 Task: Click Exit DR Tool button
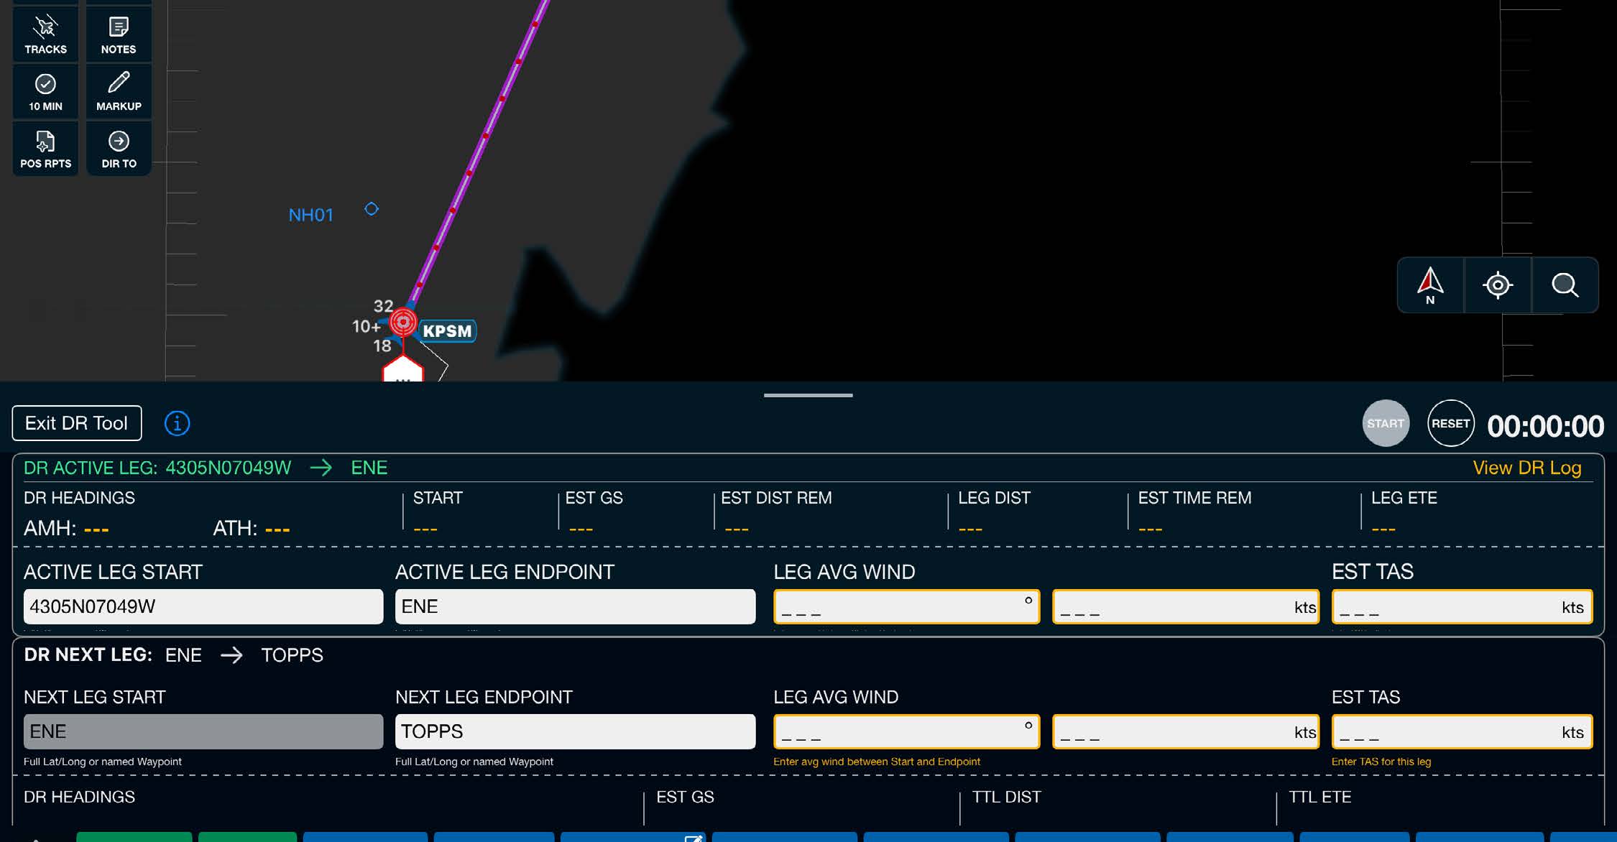click(x=77, y=423)
